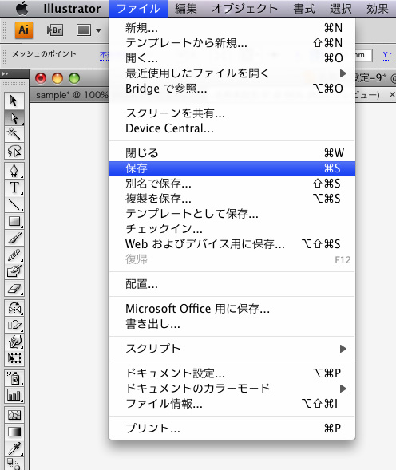Switch to the sample* @ 100% tab

point(71,95)
